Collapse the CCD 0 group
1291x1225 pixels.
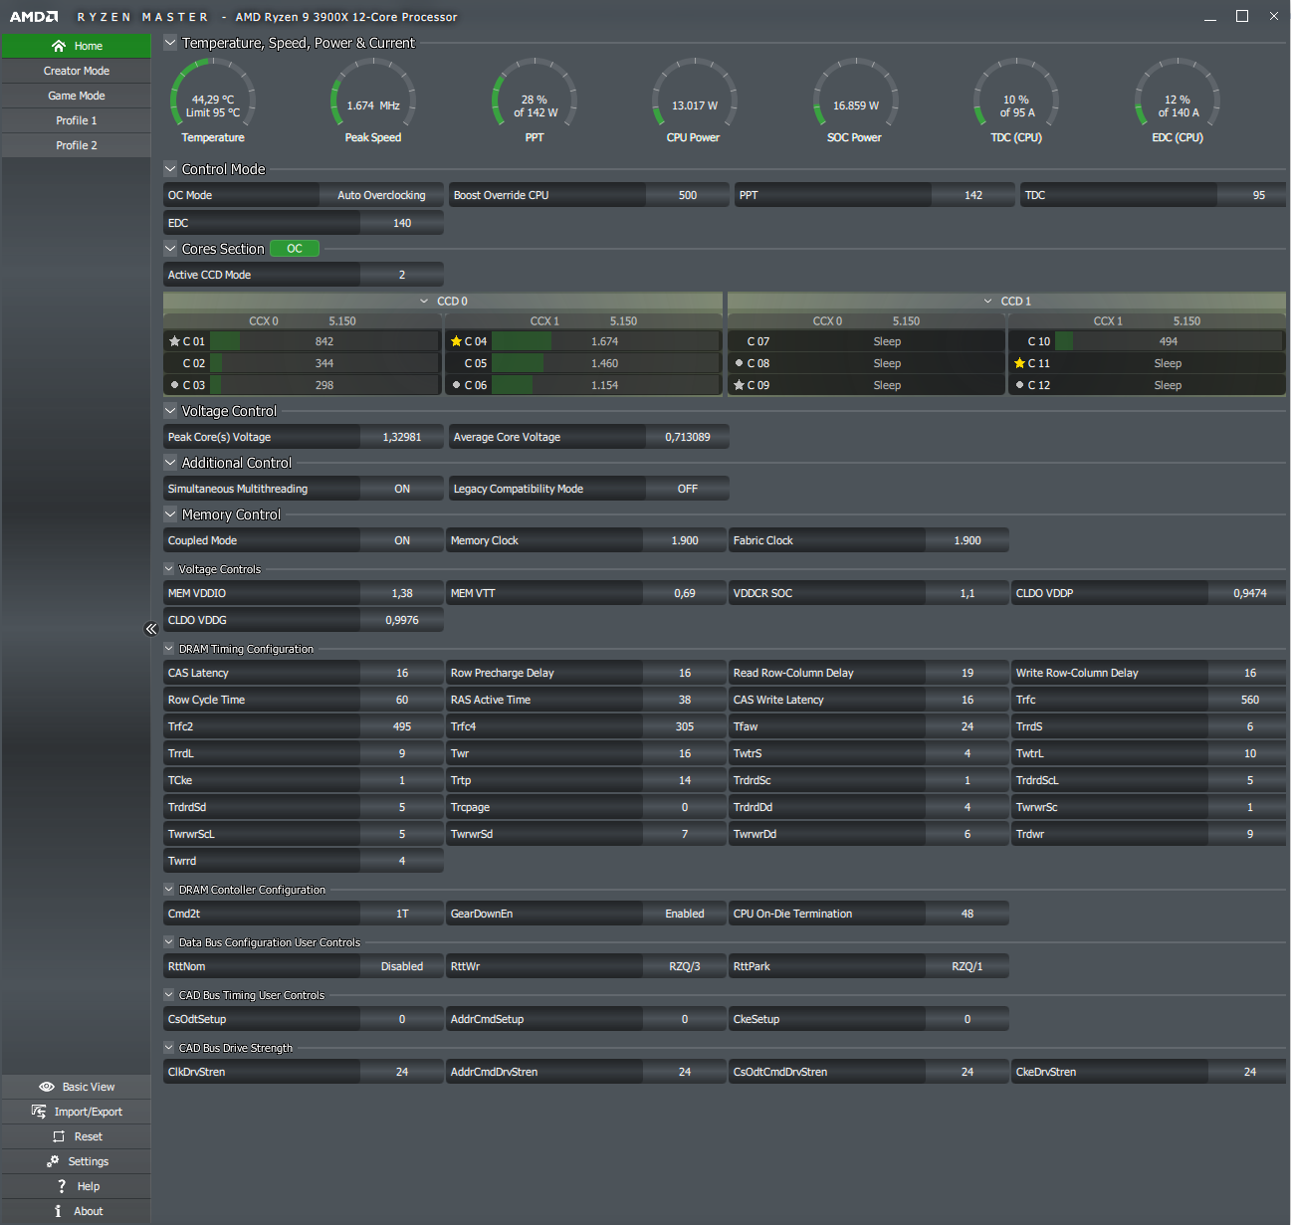tap(425, 301)
